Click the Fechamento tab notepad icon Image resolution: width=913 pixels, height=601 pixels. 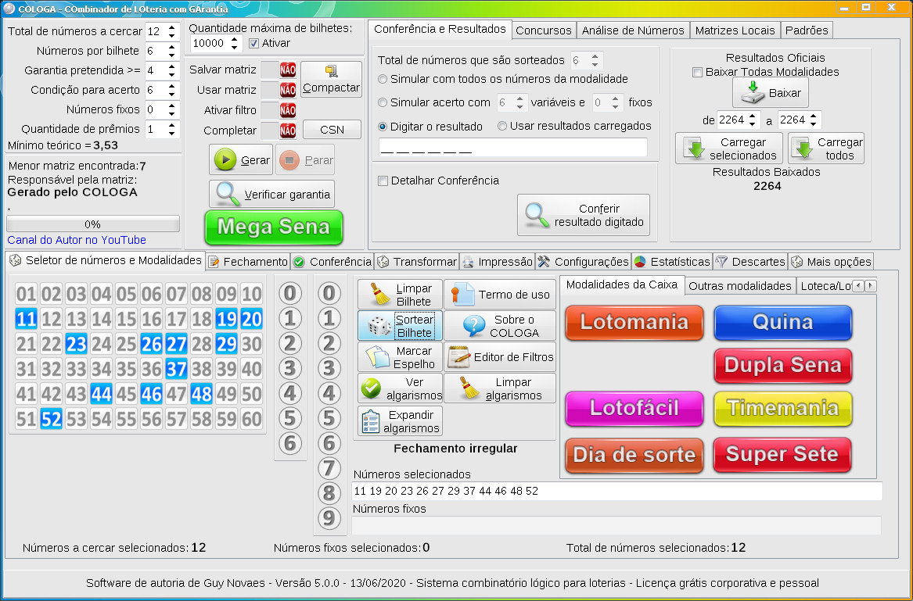click(x=214, y=262)
